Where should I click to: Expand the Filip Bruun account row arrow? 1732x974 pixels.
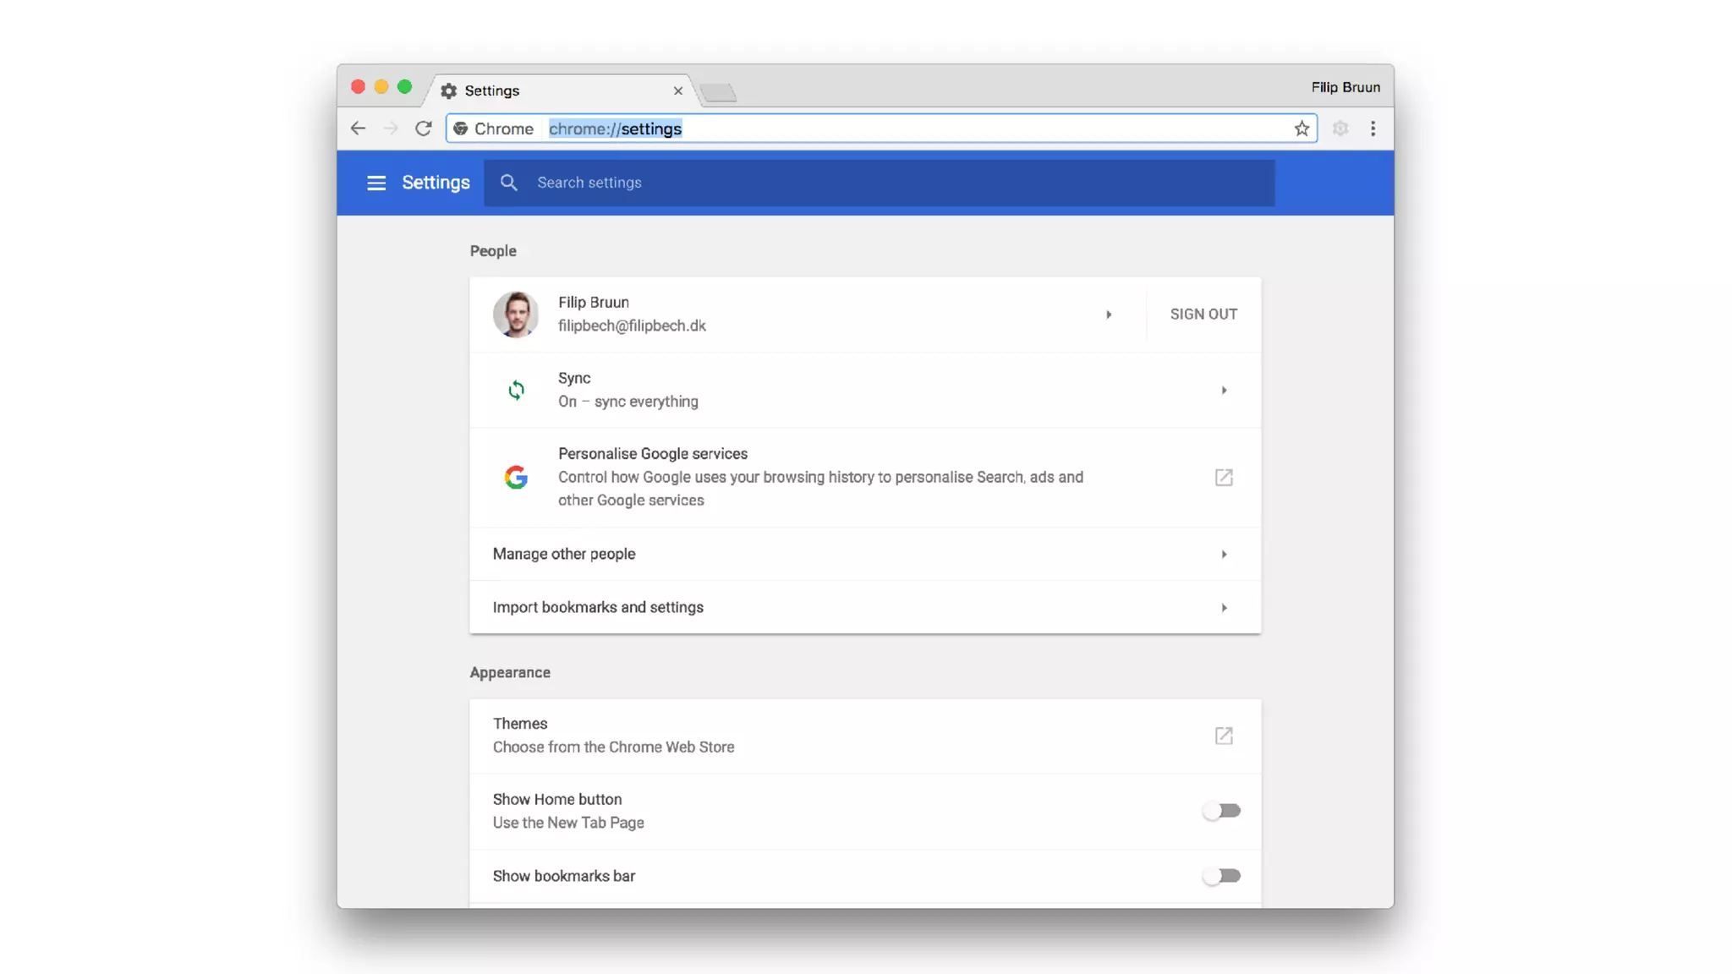coord(1108,315)
